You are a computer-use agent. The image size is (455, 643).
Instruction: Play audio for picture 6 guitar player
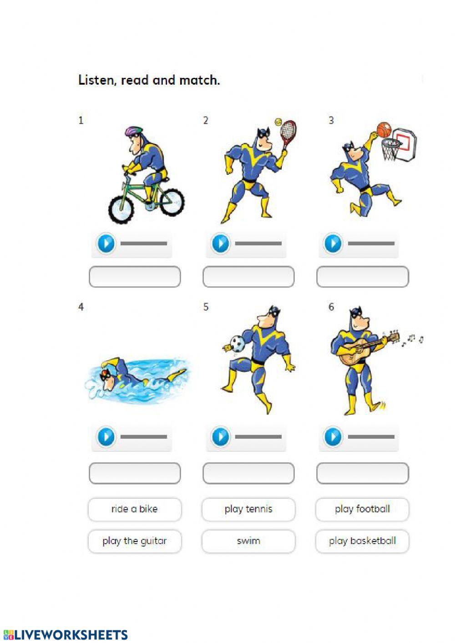coord(333,437)
